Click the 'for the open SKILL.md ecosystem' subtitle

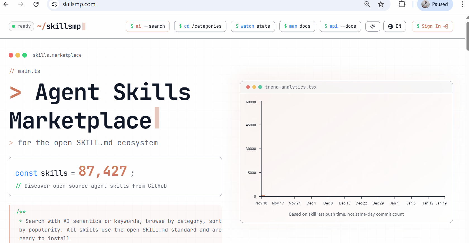click(88, 143)
